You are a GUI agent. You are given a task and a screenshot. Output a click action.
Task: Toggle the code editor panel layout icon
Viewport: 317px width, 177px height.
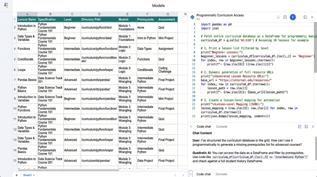coord(305,17)
